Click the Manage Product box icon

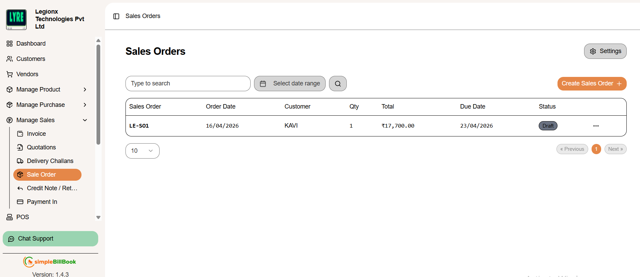coord(10,89)
